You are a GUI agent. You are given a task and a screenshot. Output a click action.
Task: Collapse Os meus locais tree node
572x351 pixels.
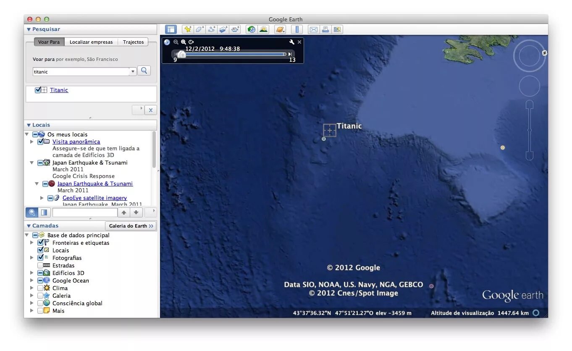tap(27, 134)
